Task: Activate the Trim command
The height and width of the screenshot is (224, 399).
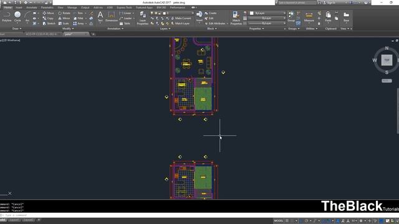Action: [78, 13]
